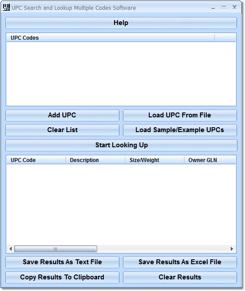Start Looking Up UPC codes
245x291 pixels.
click(x=121, y=145)
